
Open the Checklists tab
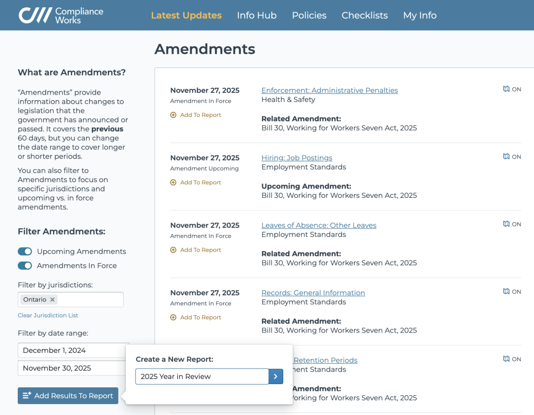(x=365, y=15)
